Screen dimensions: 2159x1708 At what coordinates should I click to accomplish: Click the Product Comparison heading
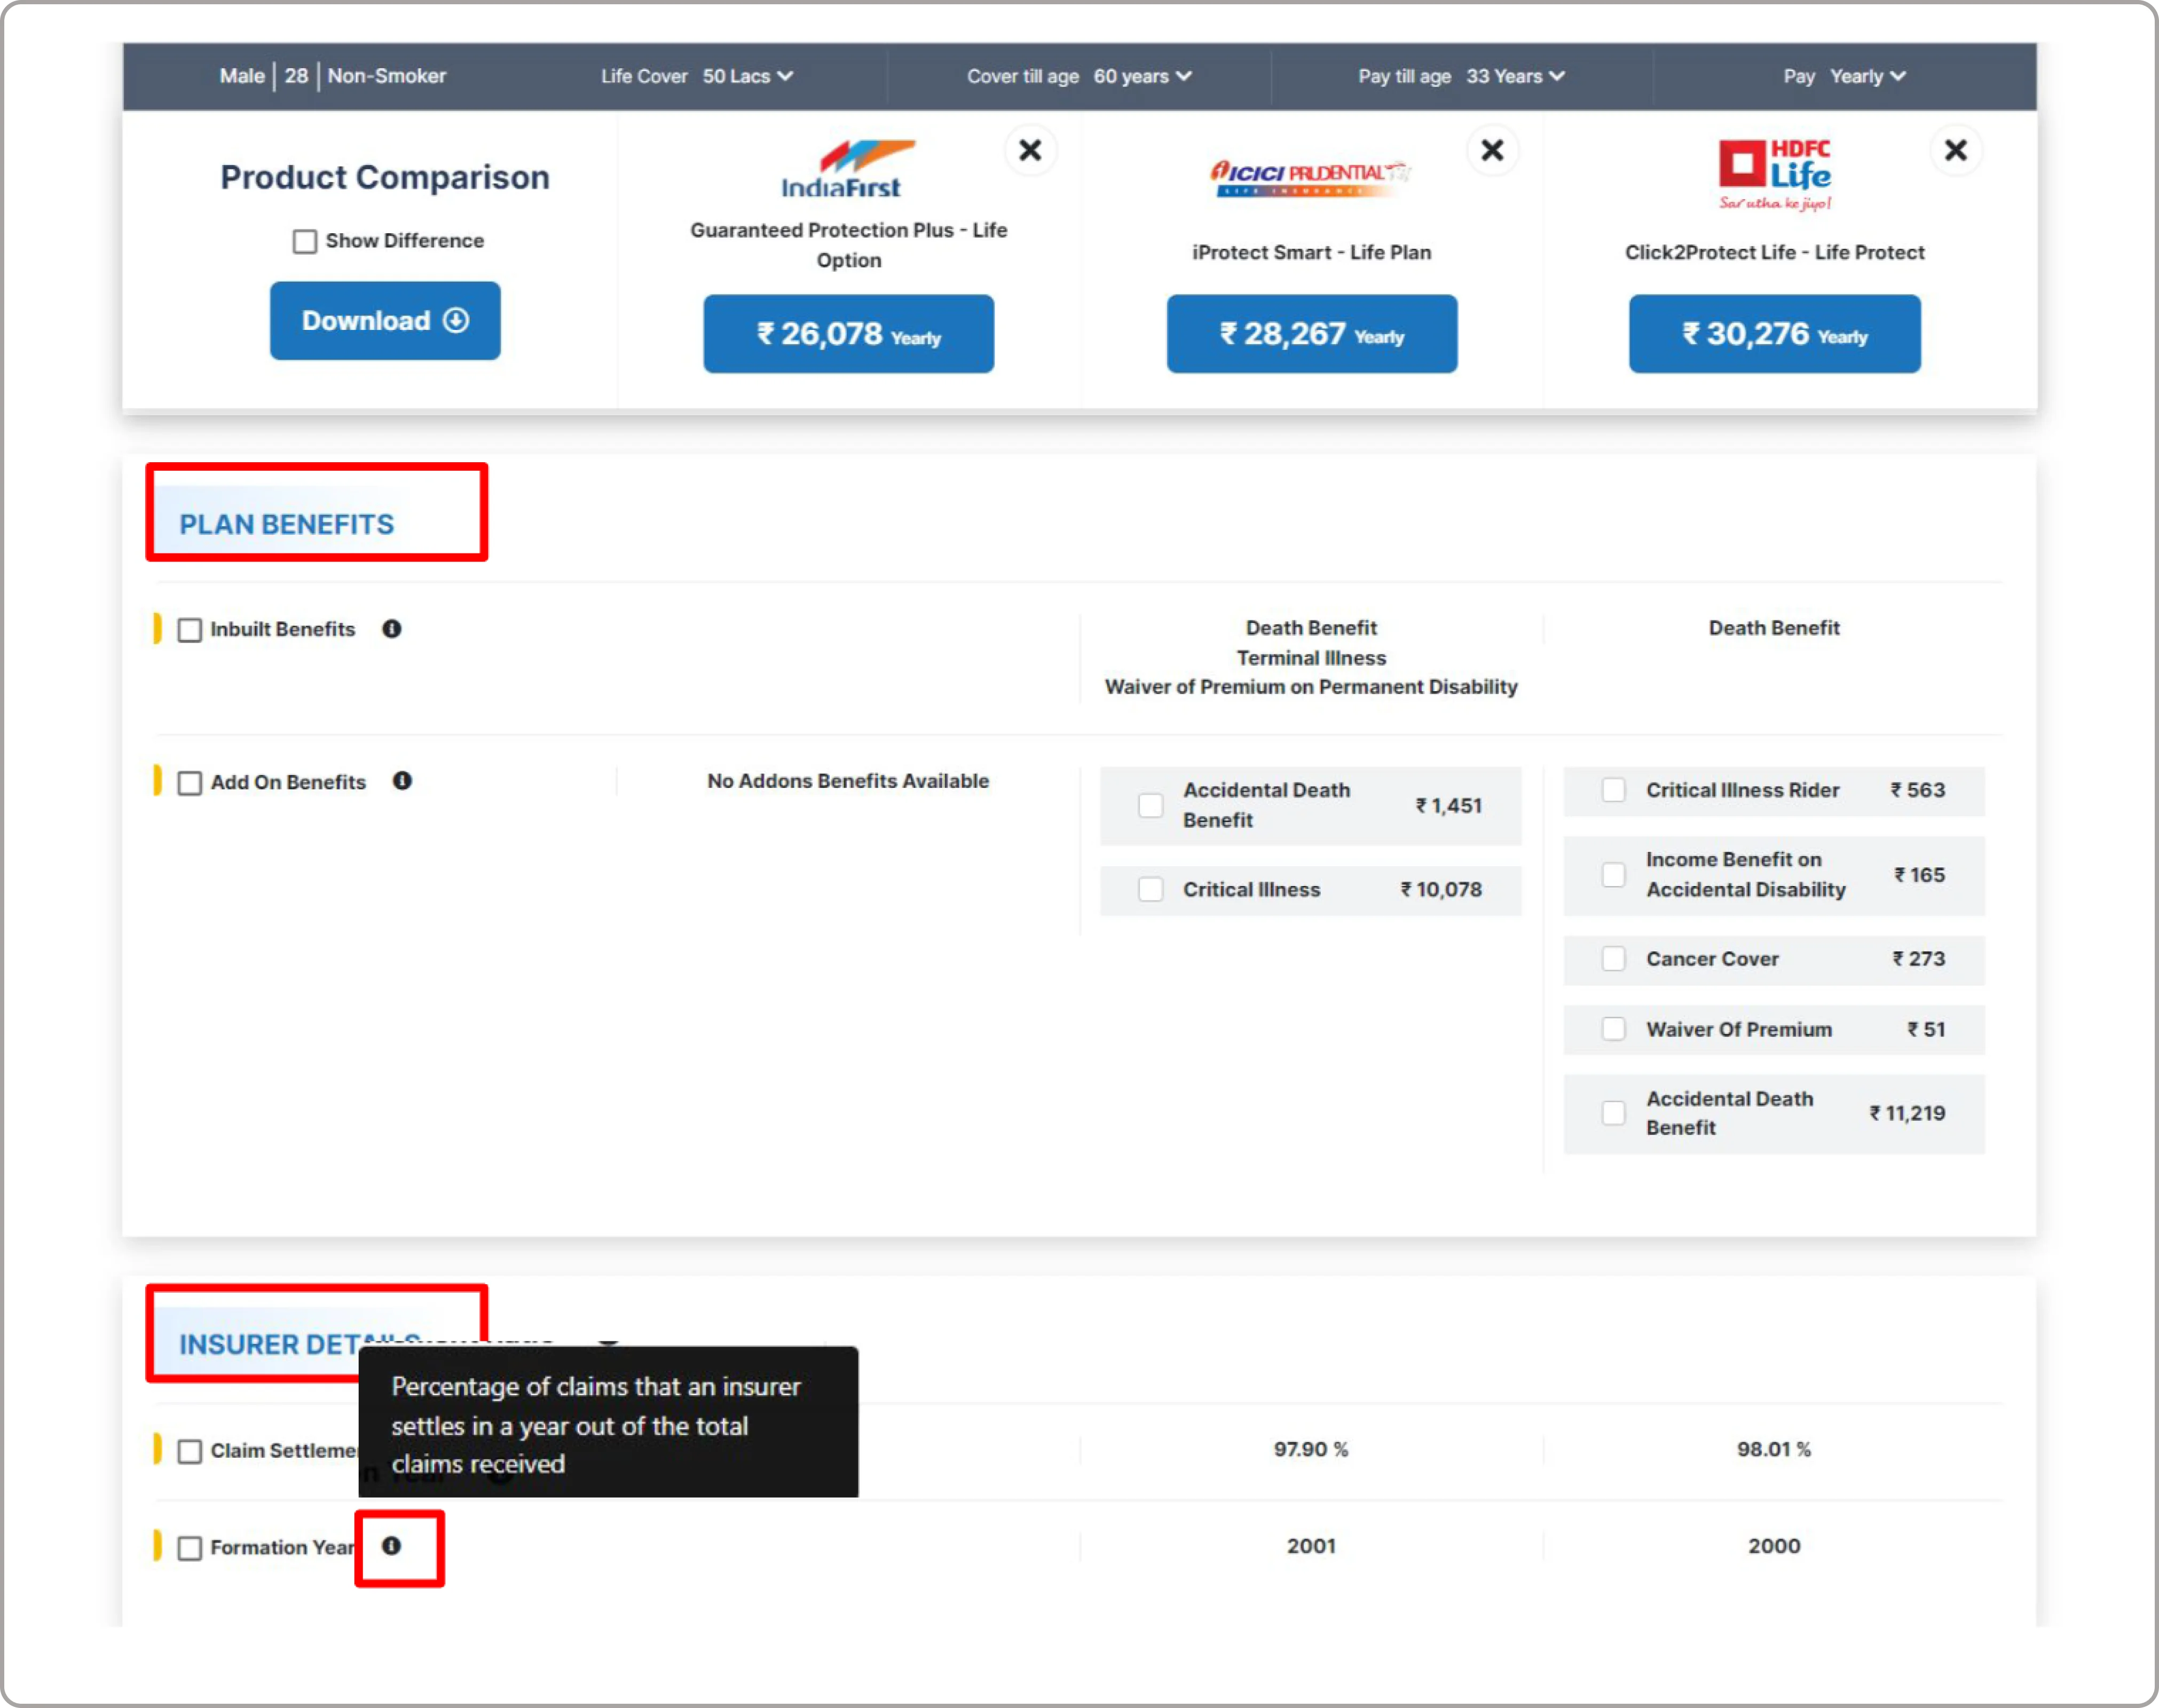(x=385, y=177)
